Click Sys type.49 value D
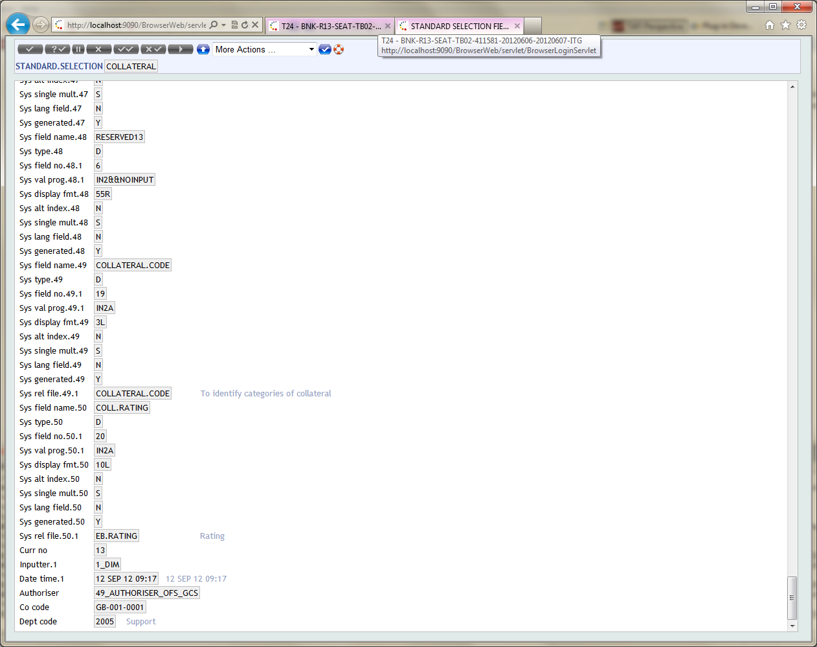The width and height of the screenshot is (817, 647). pos(98,279)
